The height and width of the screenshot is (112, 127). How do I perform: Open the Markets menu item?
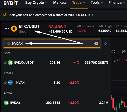pyautogui.click(x=60, y=3)
